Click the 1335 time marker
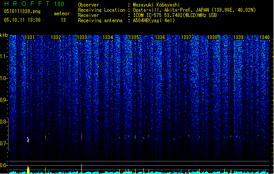This screenshot has width=274, height=174. pos(134,37)
